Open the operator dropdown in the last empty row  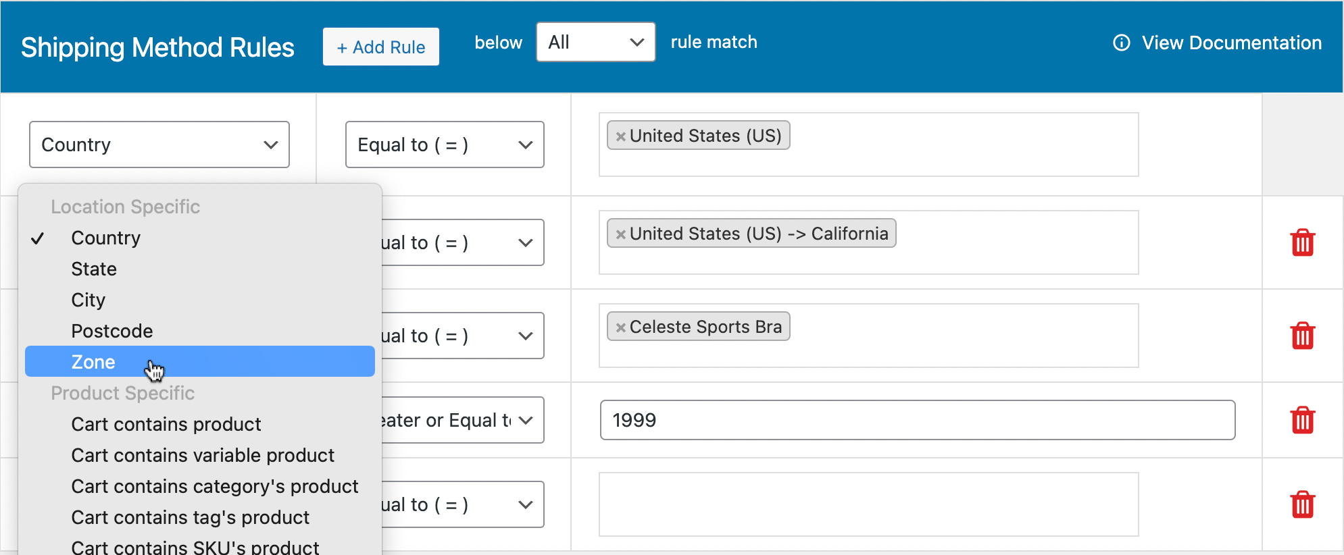463,504
